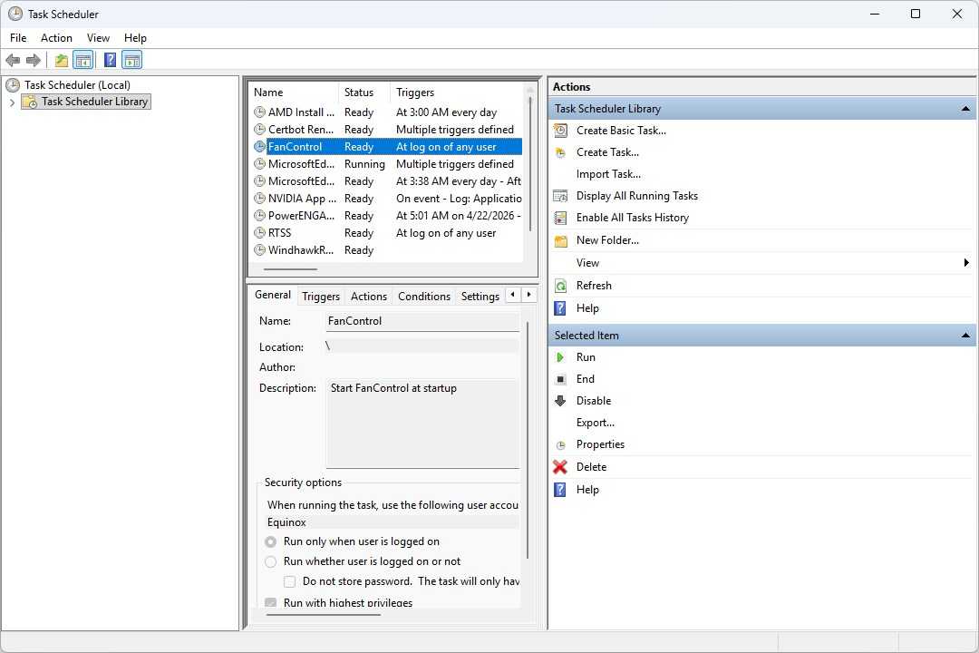Select the NVIDIA App task row

(387, 199)
